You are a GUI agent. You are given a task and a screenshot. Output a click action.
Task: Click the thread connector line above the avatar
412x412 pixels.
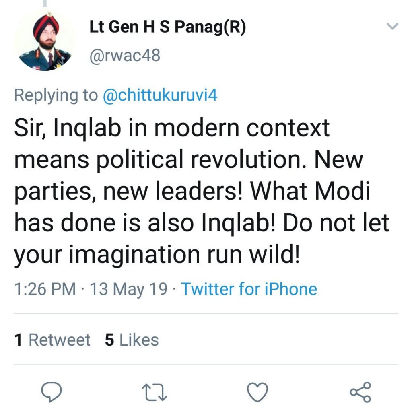coord(45,3)
